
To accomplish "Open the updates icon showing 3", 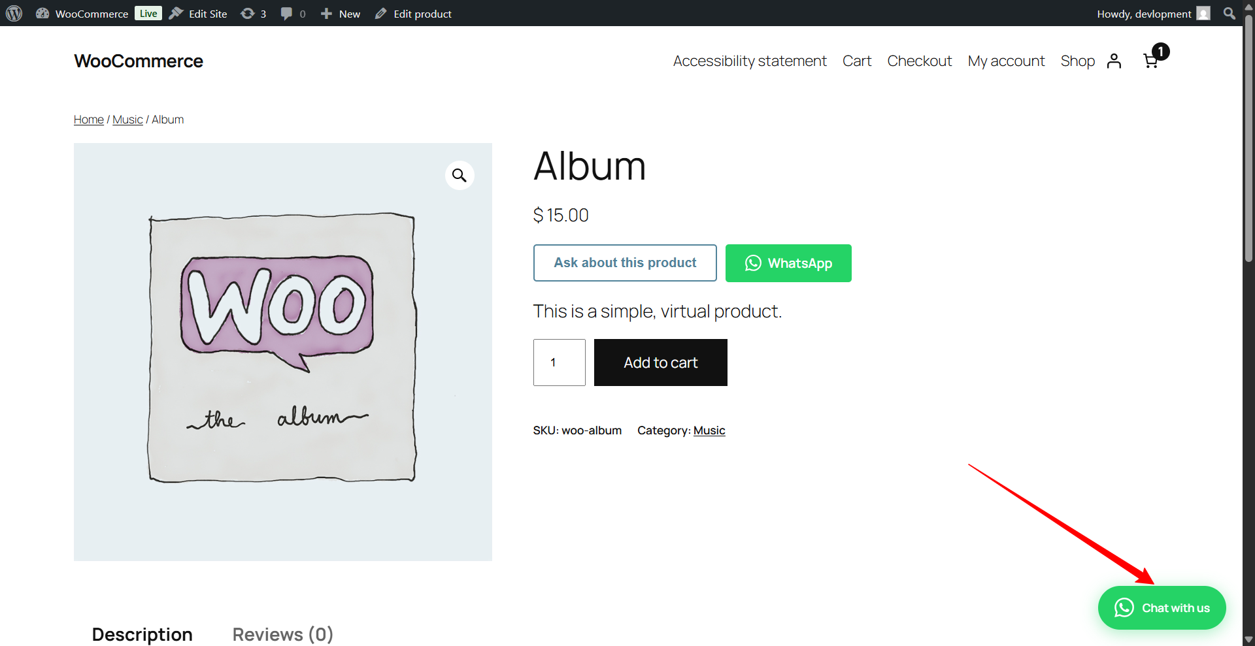I will [253, 14].
